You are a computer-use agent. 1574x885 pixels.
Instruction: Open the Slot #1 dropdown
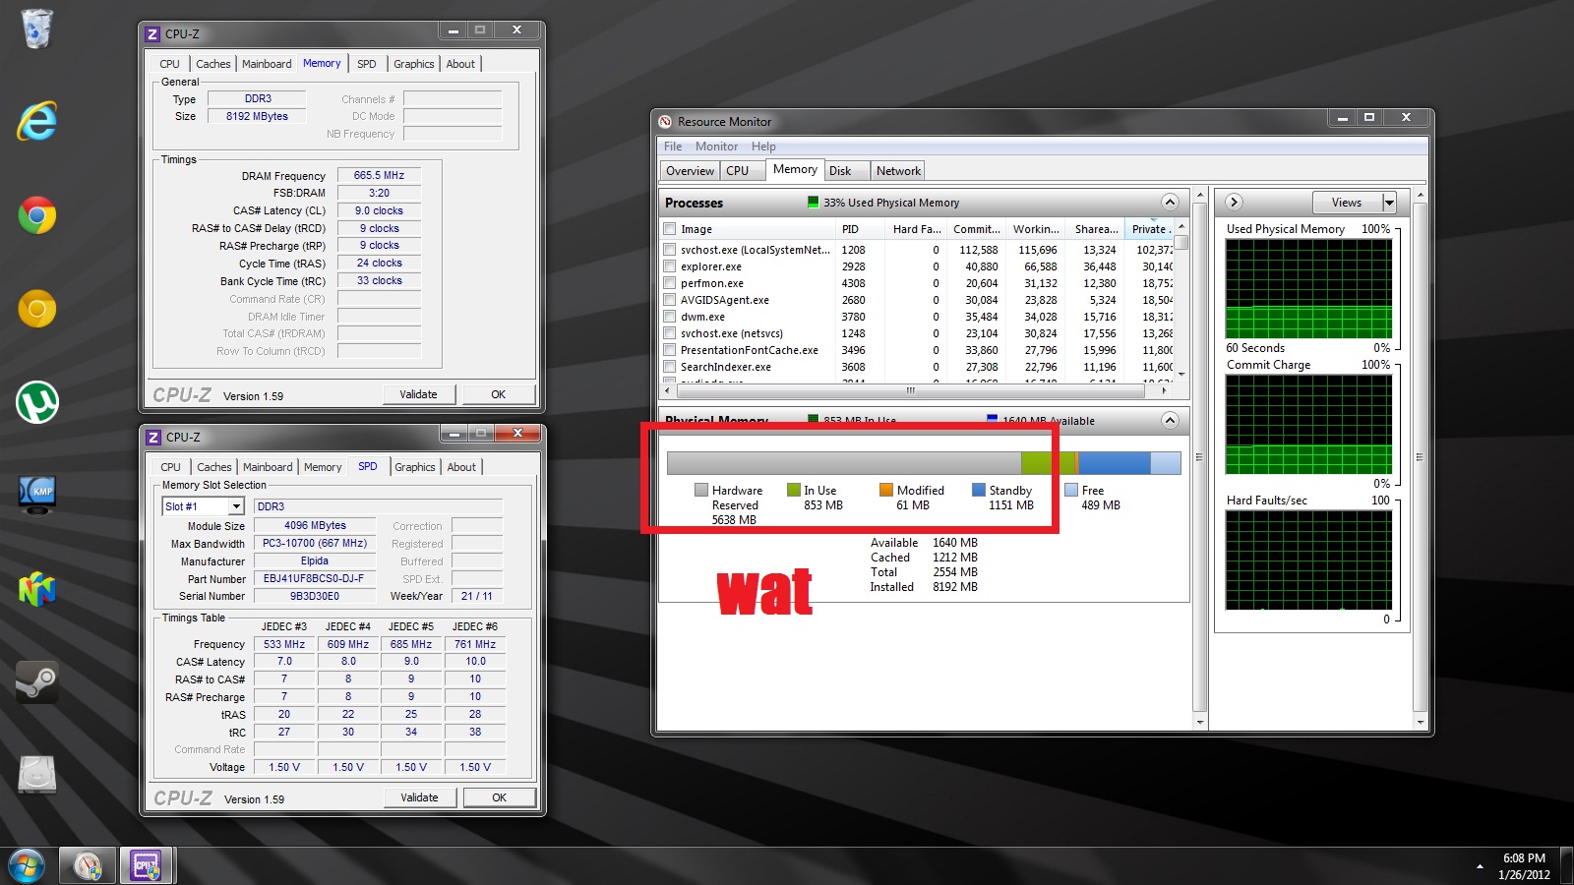[x=236, y=506]
